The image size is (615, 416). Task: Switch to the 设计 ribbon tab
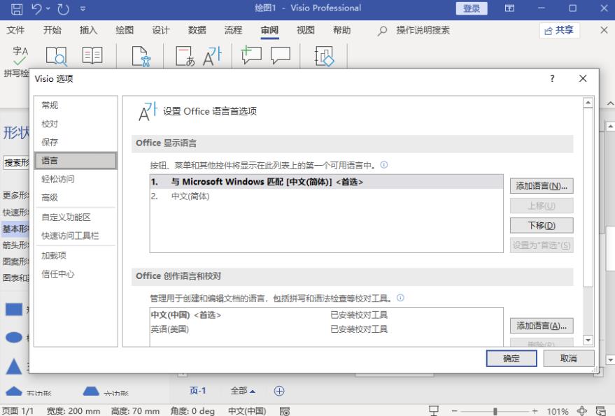[161, 30]
